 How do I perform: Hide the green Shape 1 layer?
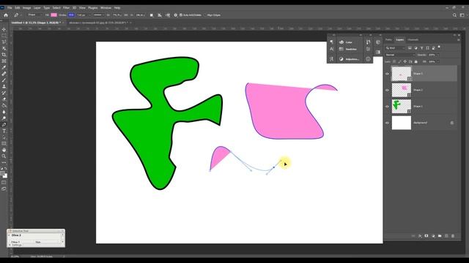[x=388, y=107]
